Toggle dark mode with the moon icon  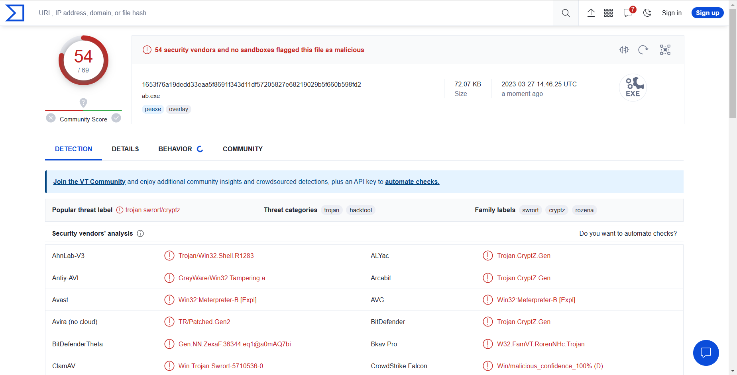pyautogui.click(x=647, y=13)
